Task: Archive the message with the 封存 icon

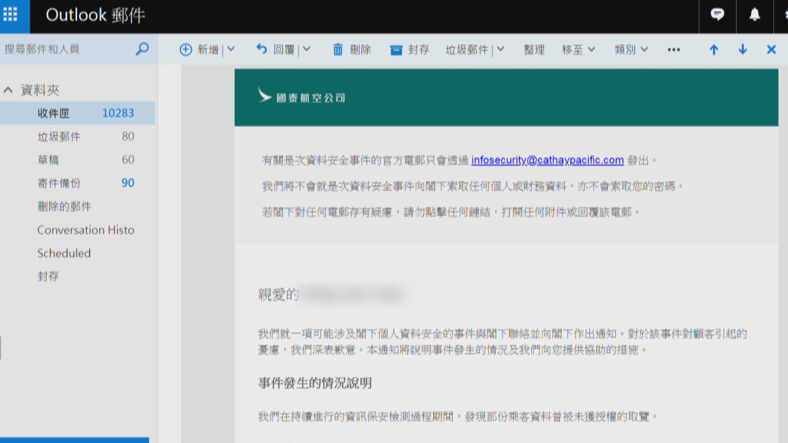Action: [x=396, y=50]
